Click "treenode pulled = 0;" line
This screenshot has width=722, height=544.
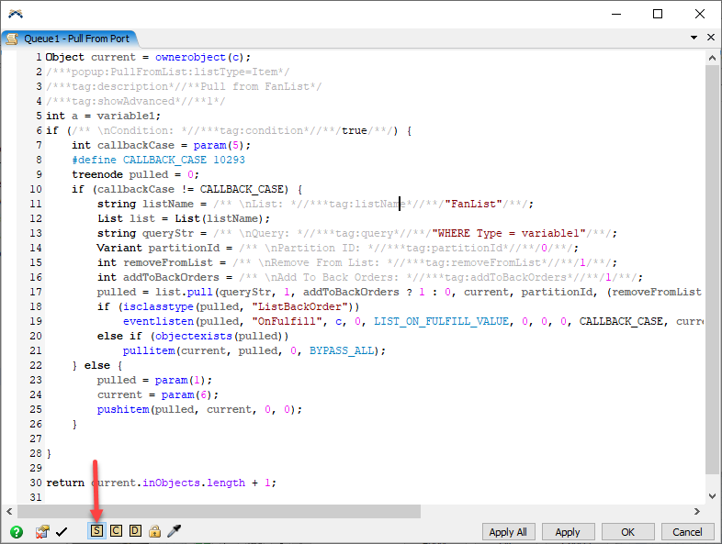(135, 174)
